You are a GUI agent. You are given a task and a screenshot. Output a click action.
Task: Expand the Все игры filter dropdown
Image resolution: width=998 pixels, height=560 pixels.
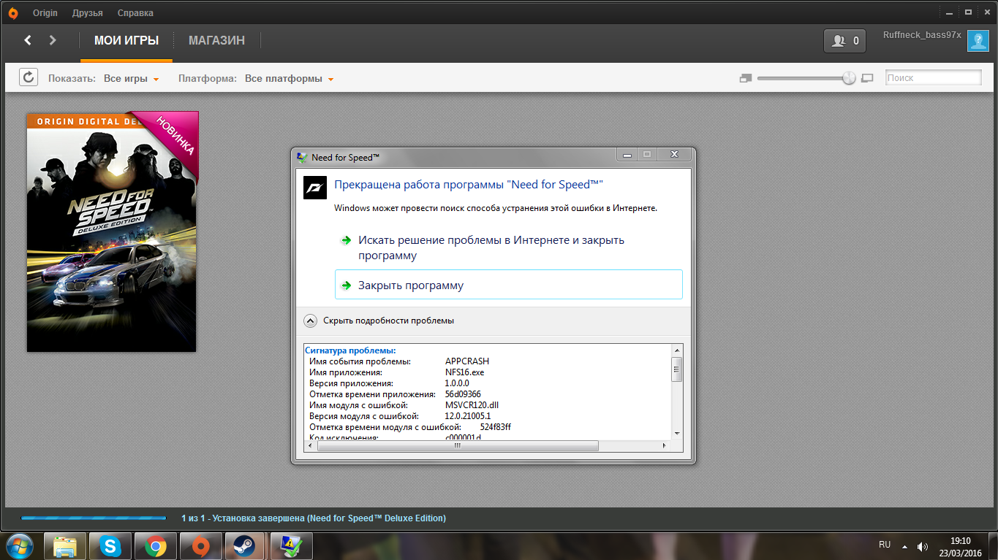(x=132, y=79)
